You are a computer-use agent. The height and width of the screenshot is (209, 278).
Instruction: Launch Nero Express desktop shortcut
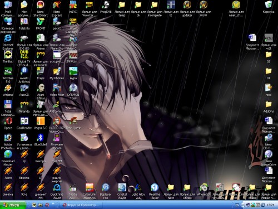click(x=57, y=5)
